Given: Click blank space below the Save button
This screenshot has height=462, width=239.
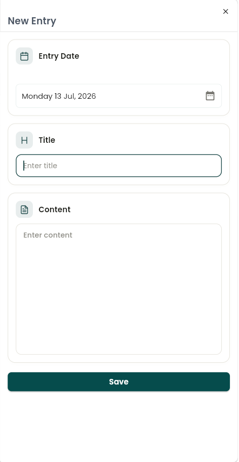Looking at the screenshot, I should [118, 425].
